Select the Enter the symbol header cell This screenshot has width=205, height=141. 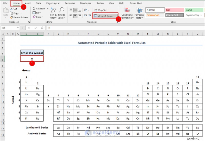(x=32, y=53)
